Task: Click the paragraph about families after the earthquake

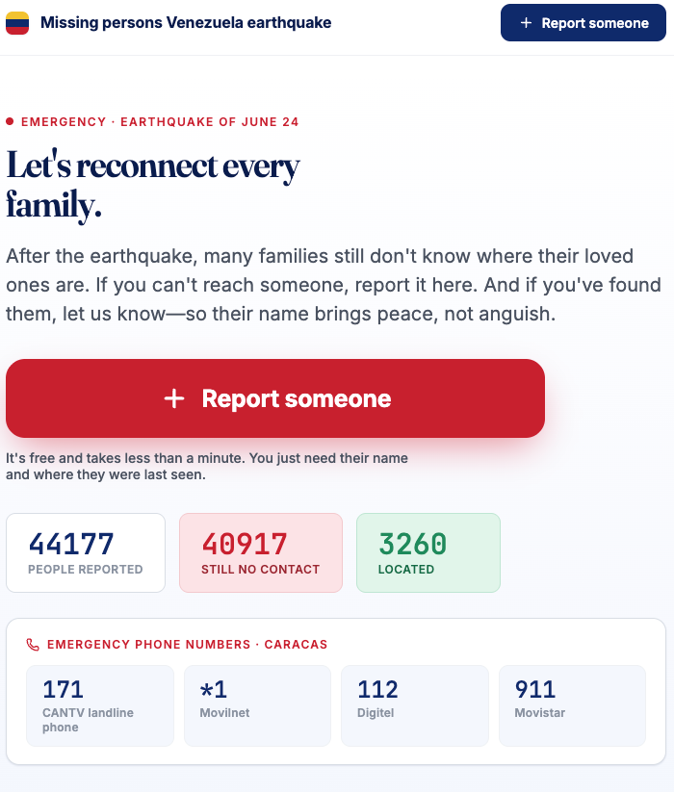Action: [x=333, y=285]
